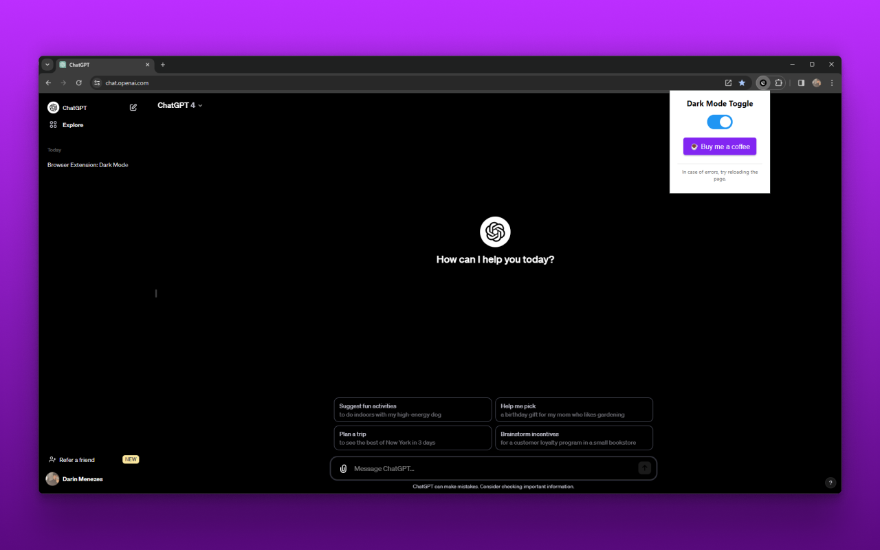The width and height of the screenshot is (880, 550).
Task: Open a new browser tab
Action: [x=163, y=65]
